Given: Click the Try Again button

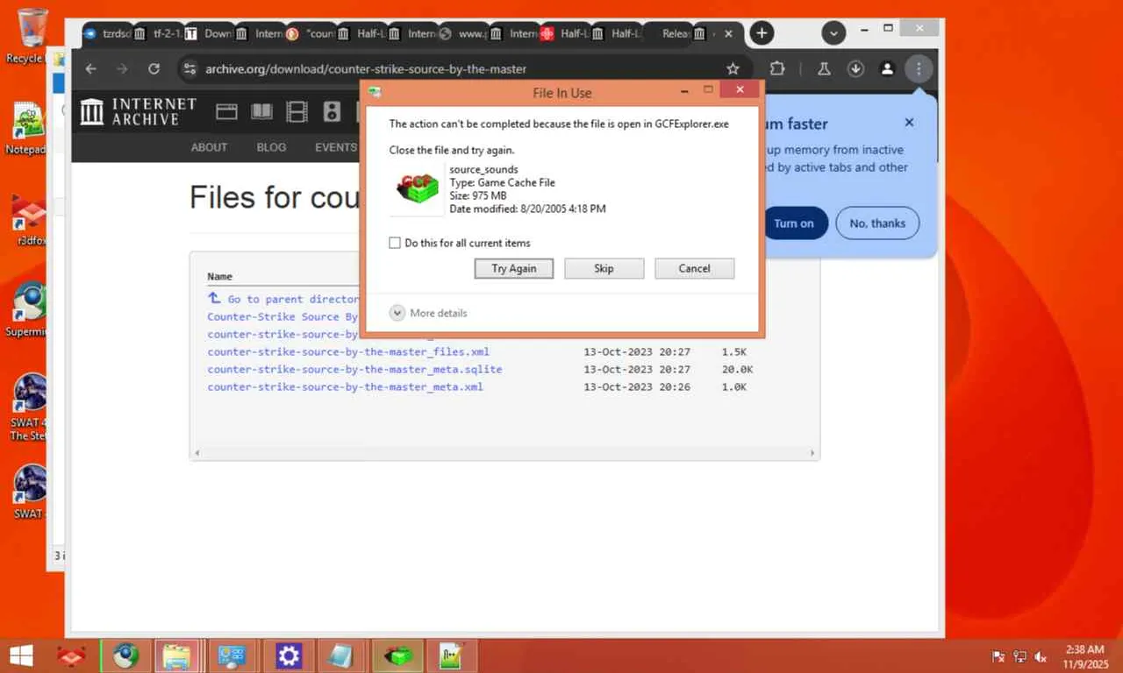Looking at the screenshot, I should [514, 268].
